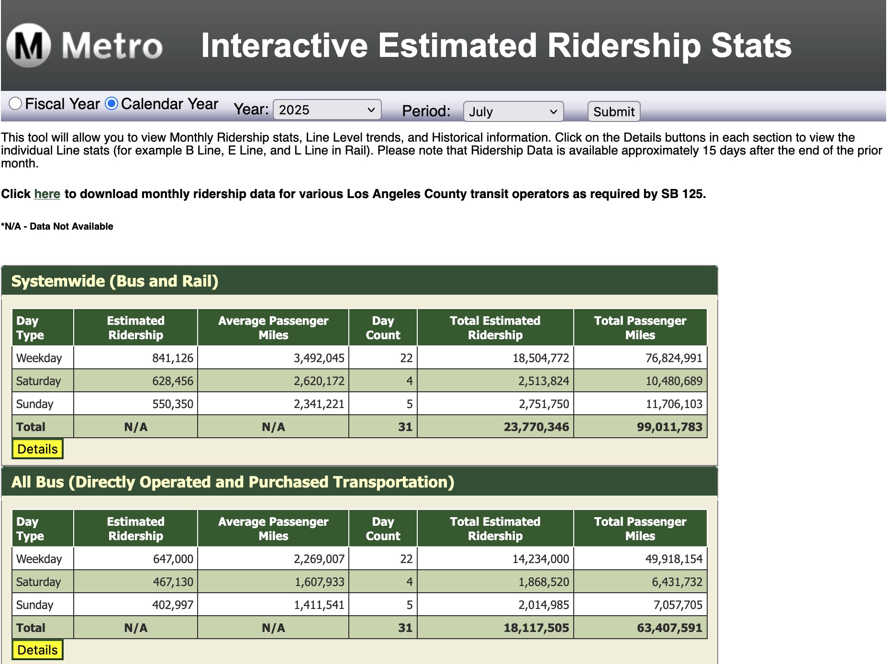Click Systemwide total passenger miles 99,011,783
The width and height of the screenshot is (890, 664).
pyautogui.click(x=669, y=427)
